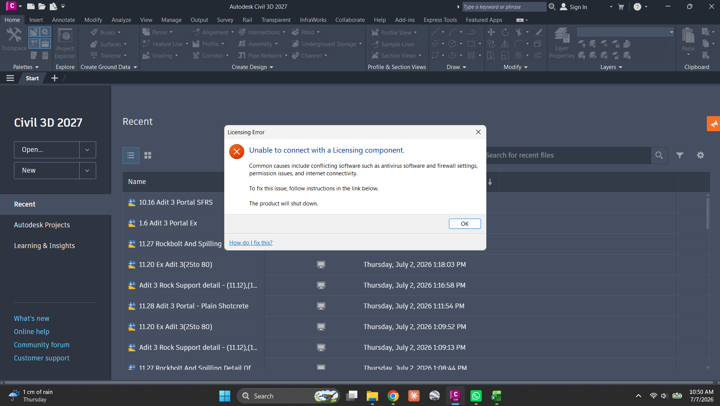Expand the Open button dropdown arrow
Viewport: 720px width, 406px height.
click(x=87, y=150)
